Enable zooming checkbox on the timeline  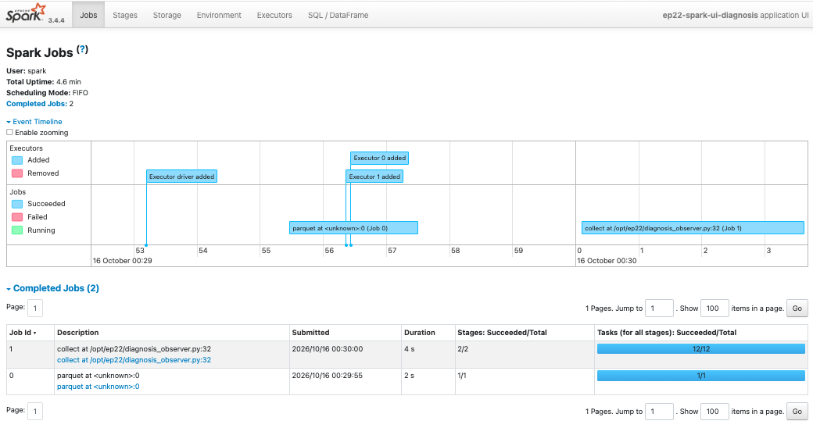(x=9, y=132)
